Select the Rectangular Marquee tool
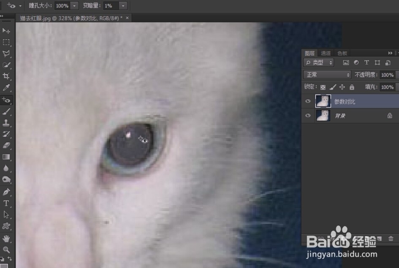This screenshot has height=268, width=399. tap(6, 42)
